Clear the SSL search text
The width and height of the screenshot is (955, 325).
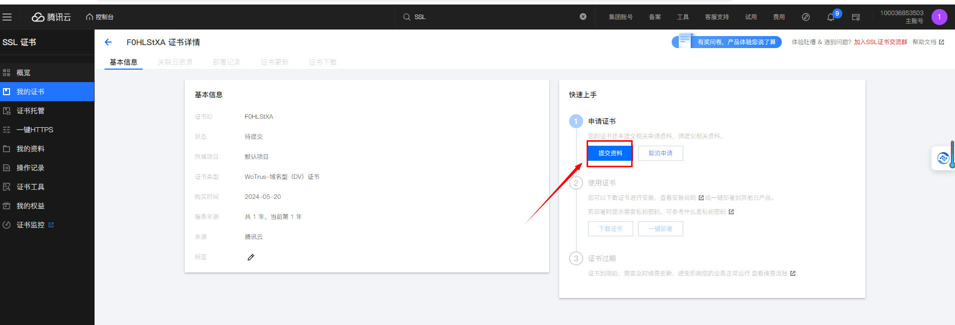pyautogui.click(x=583, y=17)
